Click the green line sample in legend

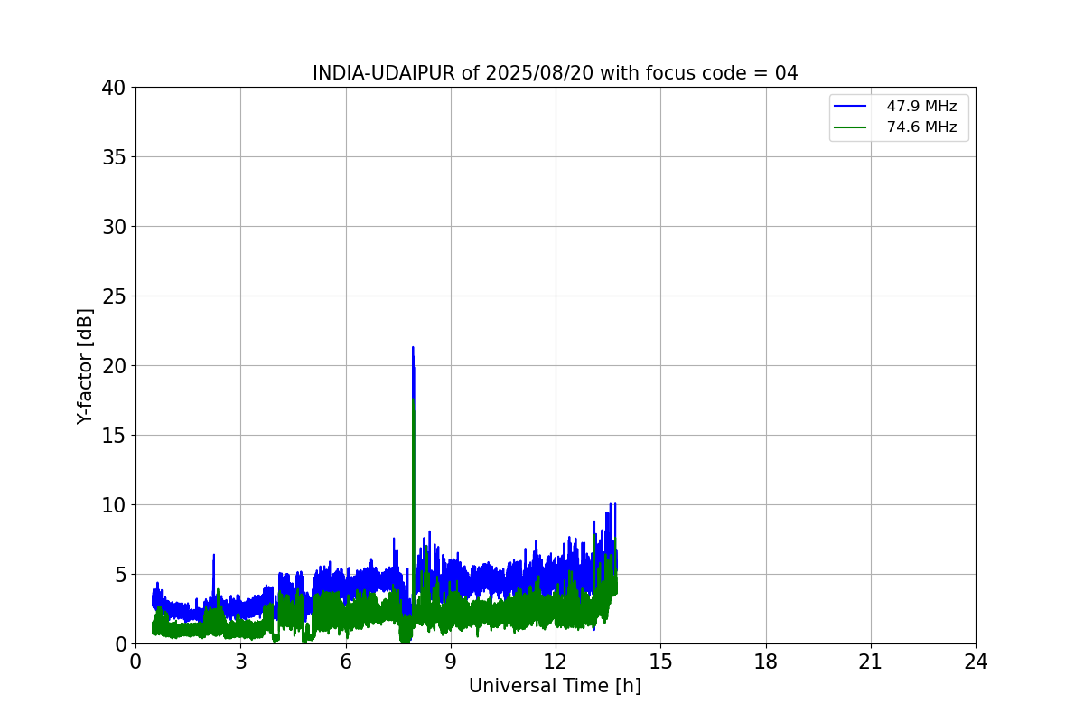[850, 127]
